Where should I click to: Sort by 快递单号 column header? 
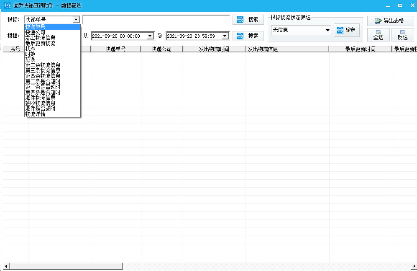coord(116,49)
